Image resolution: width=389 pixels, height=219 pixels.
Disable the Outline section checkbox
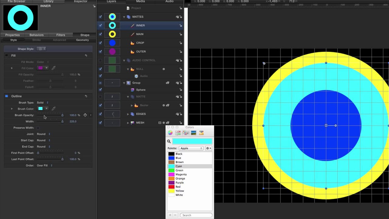(x=6, y=96)
